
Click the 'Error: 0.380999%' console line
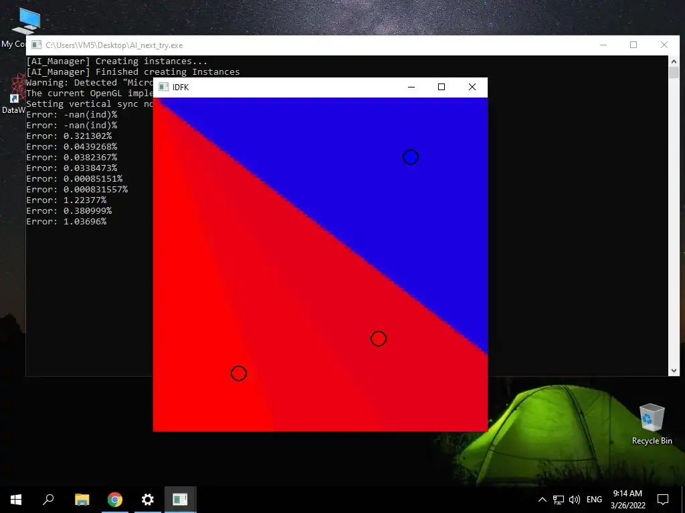[69, 210]
